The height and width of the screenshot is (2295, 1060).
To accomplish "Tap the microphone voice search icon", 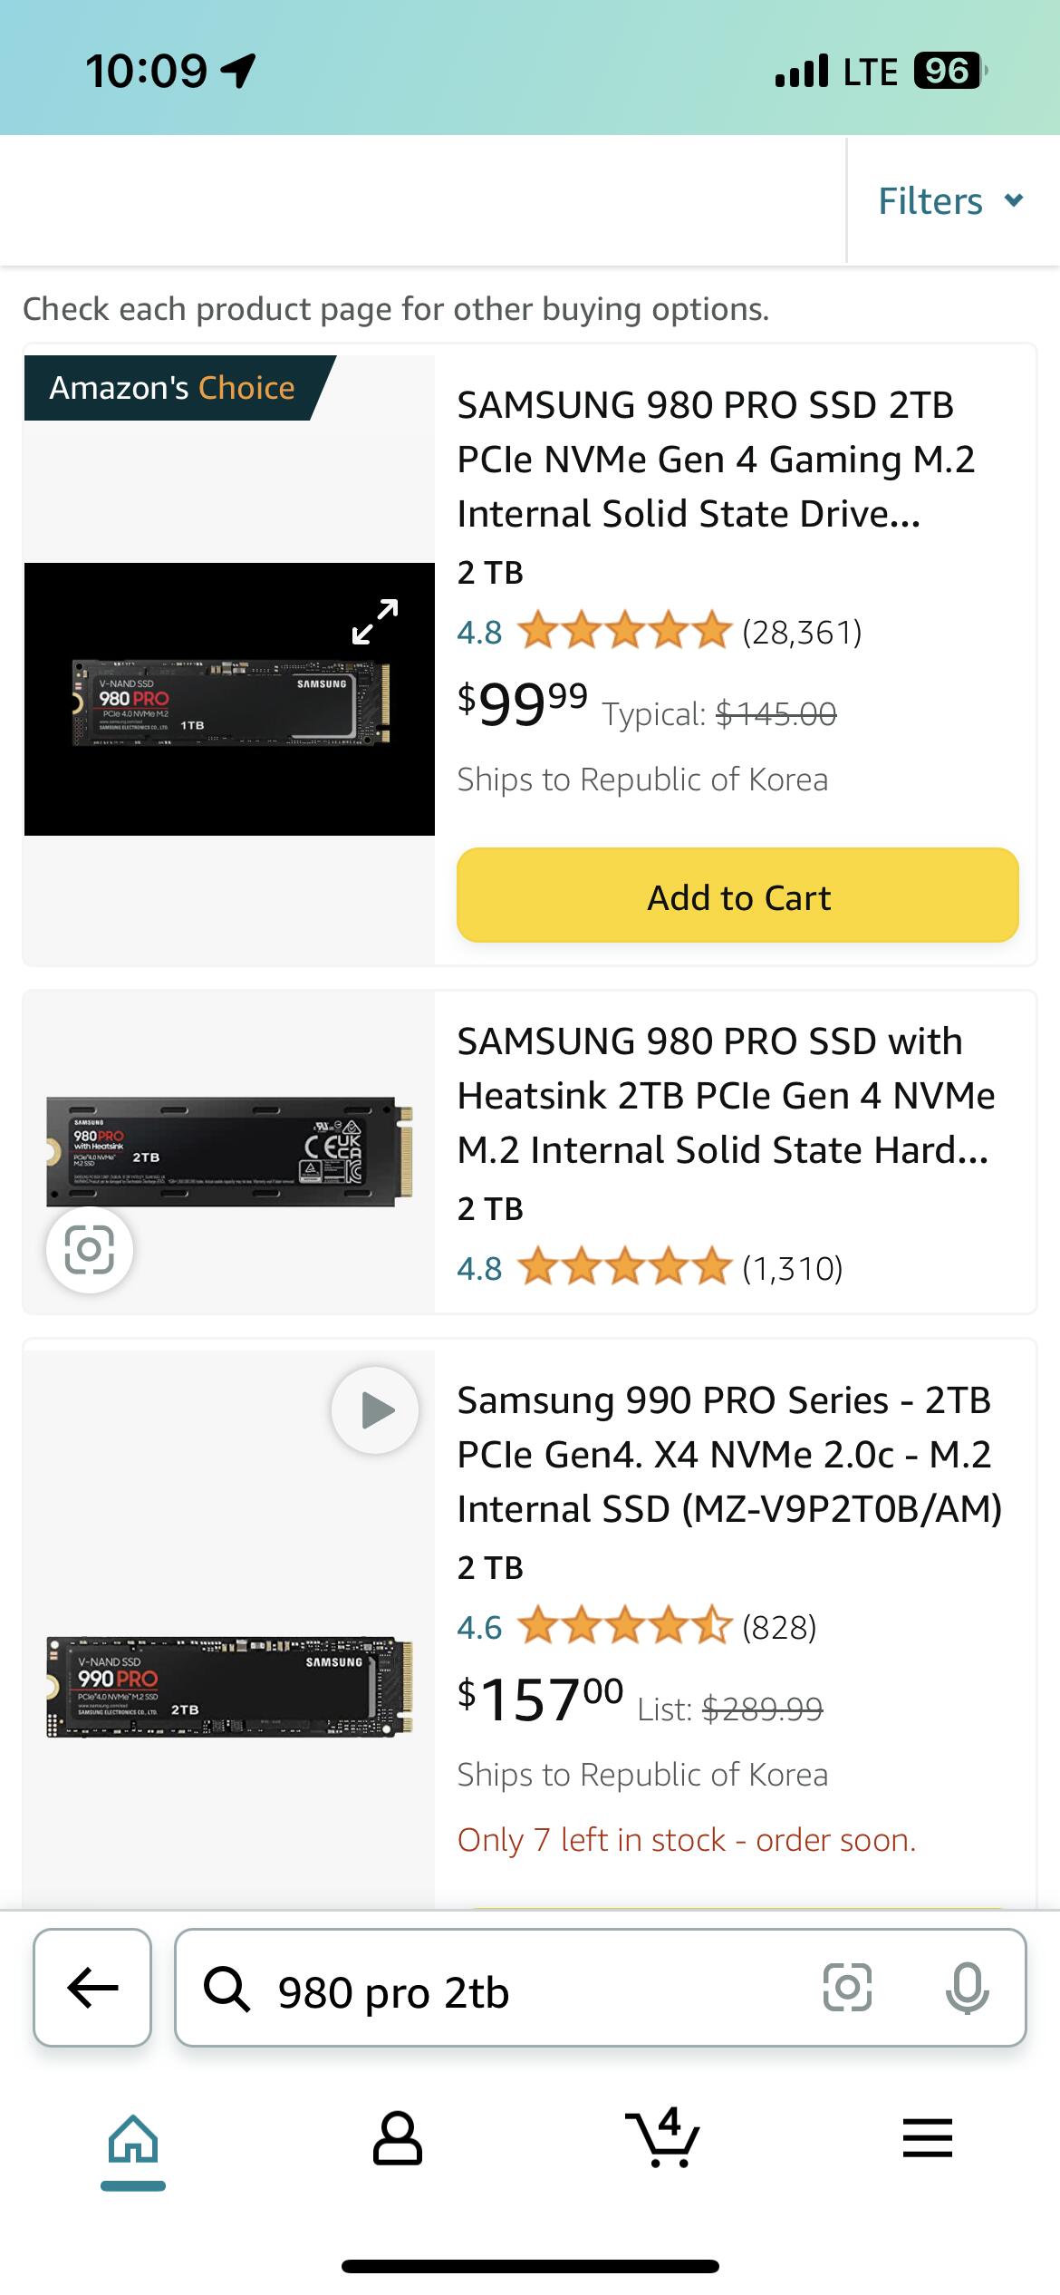I will (967, 1988).
